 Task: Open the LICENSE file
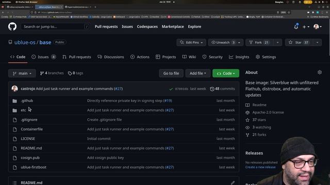coord(28,139)
